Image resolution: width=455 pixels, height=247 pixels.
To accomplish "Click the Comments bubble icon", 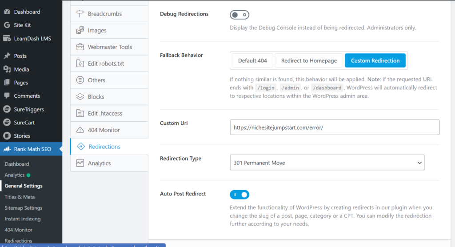I will (7, 96).
